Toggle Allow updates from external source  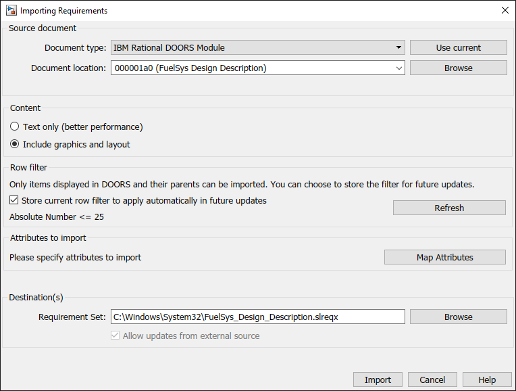(116, 336)
